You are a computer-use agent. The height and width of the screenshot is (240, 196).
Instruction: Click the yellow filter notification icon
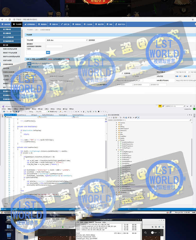click(160, 106)
